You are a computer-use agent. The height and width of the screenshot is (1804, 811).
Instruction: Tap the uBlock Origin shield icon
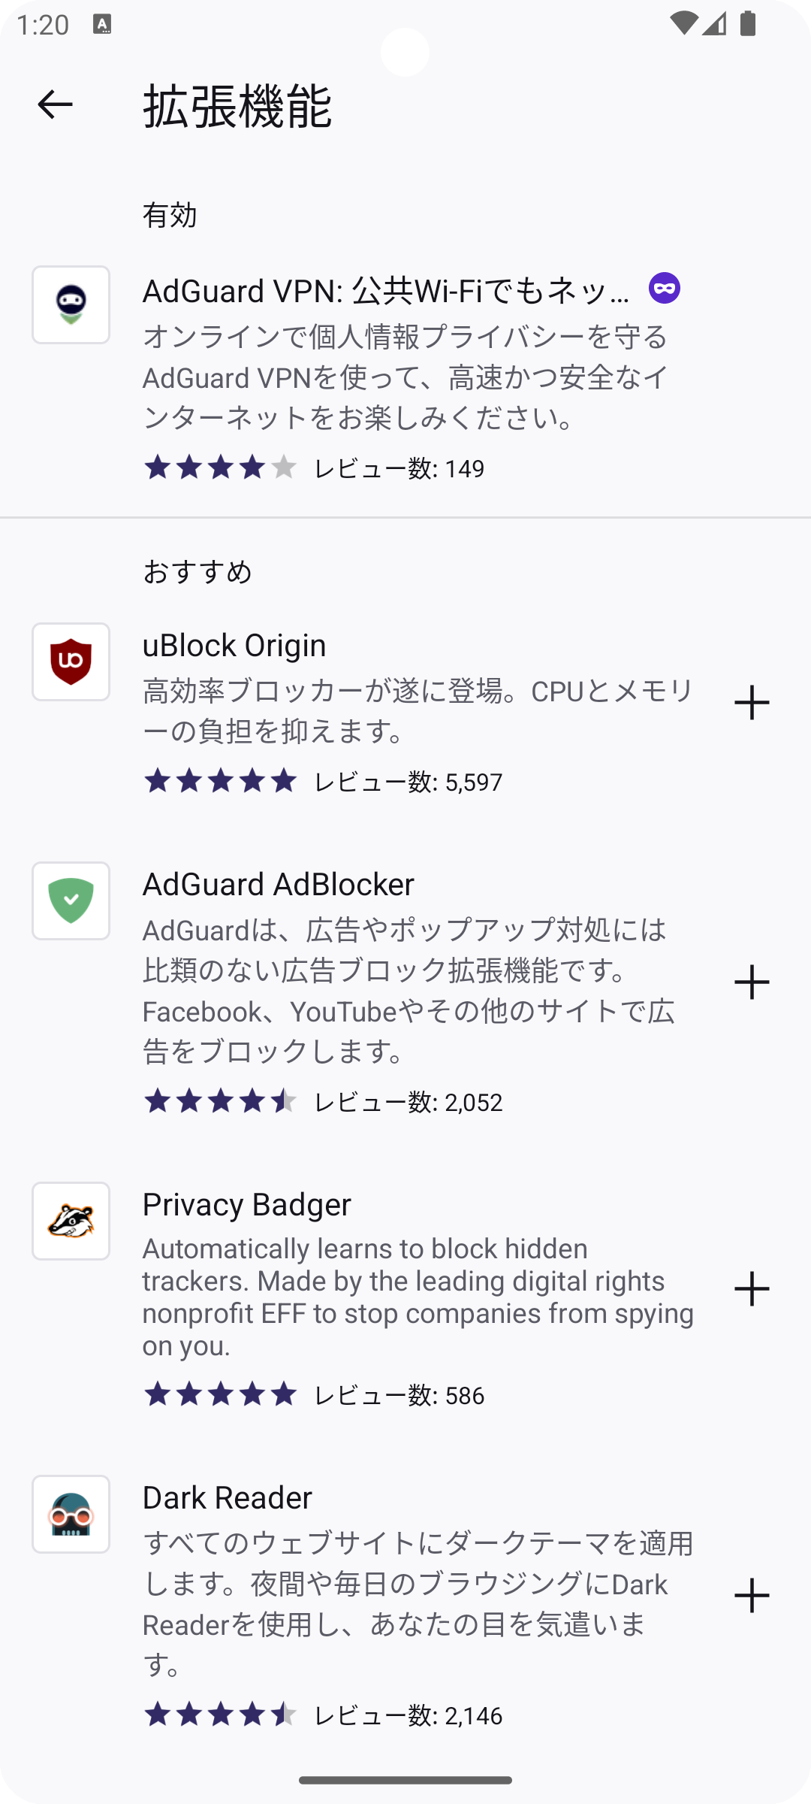pyautogui.click(x=71, y=662)
